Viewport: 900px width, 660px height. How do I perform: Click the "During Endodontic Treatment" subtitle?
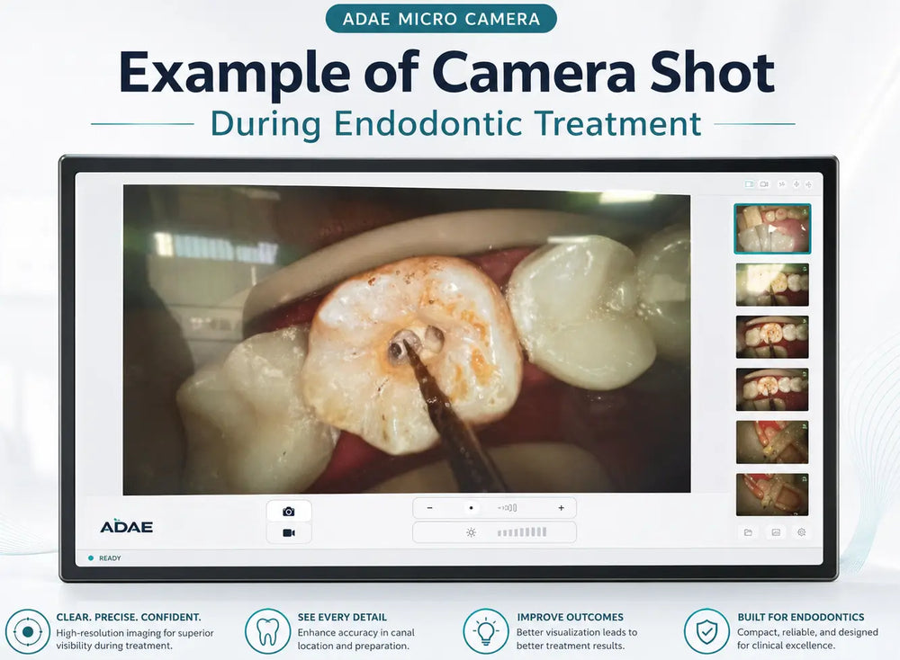coord(455,124)
